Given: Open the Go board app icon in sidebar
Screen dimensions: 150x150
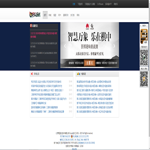Looking at the screenshot, I should (x=144, y=36).
